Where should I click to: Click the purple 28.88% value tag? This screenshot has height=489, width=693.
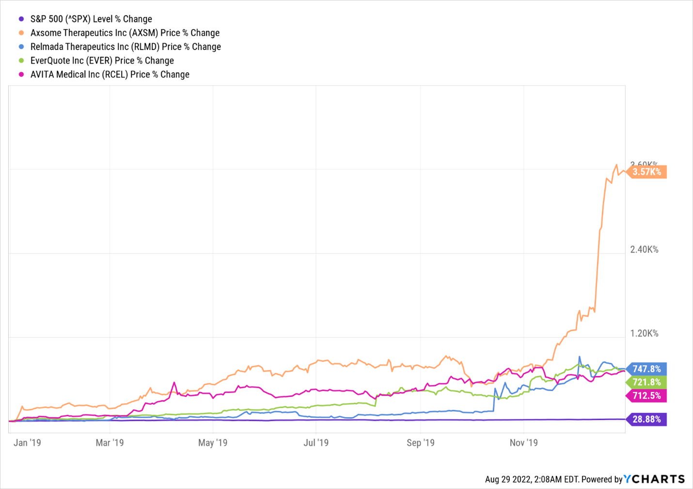(647, 419)
